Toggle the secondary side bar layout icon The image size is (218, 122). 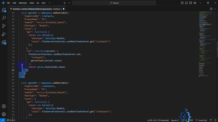(190, 3)
